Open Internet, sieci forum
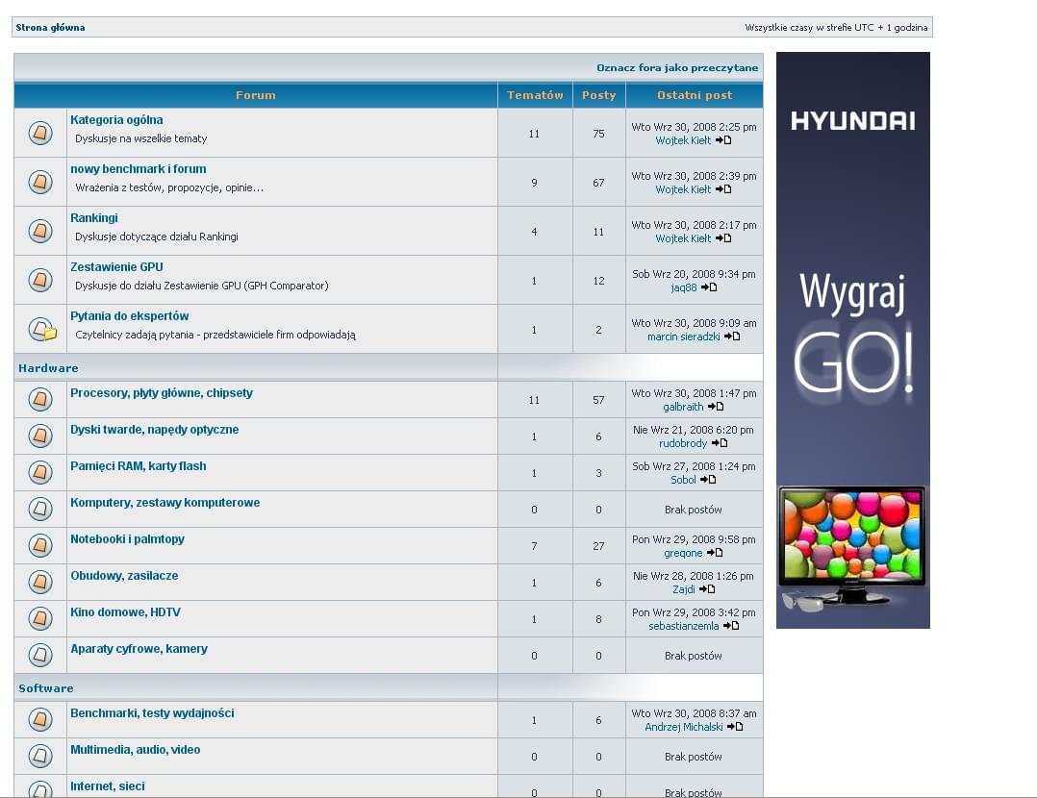The width and height of the screenshot is (1037, 798). (107, 786)
